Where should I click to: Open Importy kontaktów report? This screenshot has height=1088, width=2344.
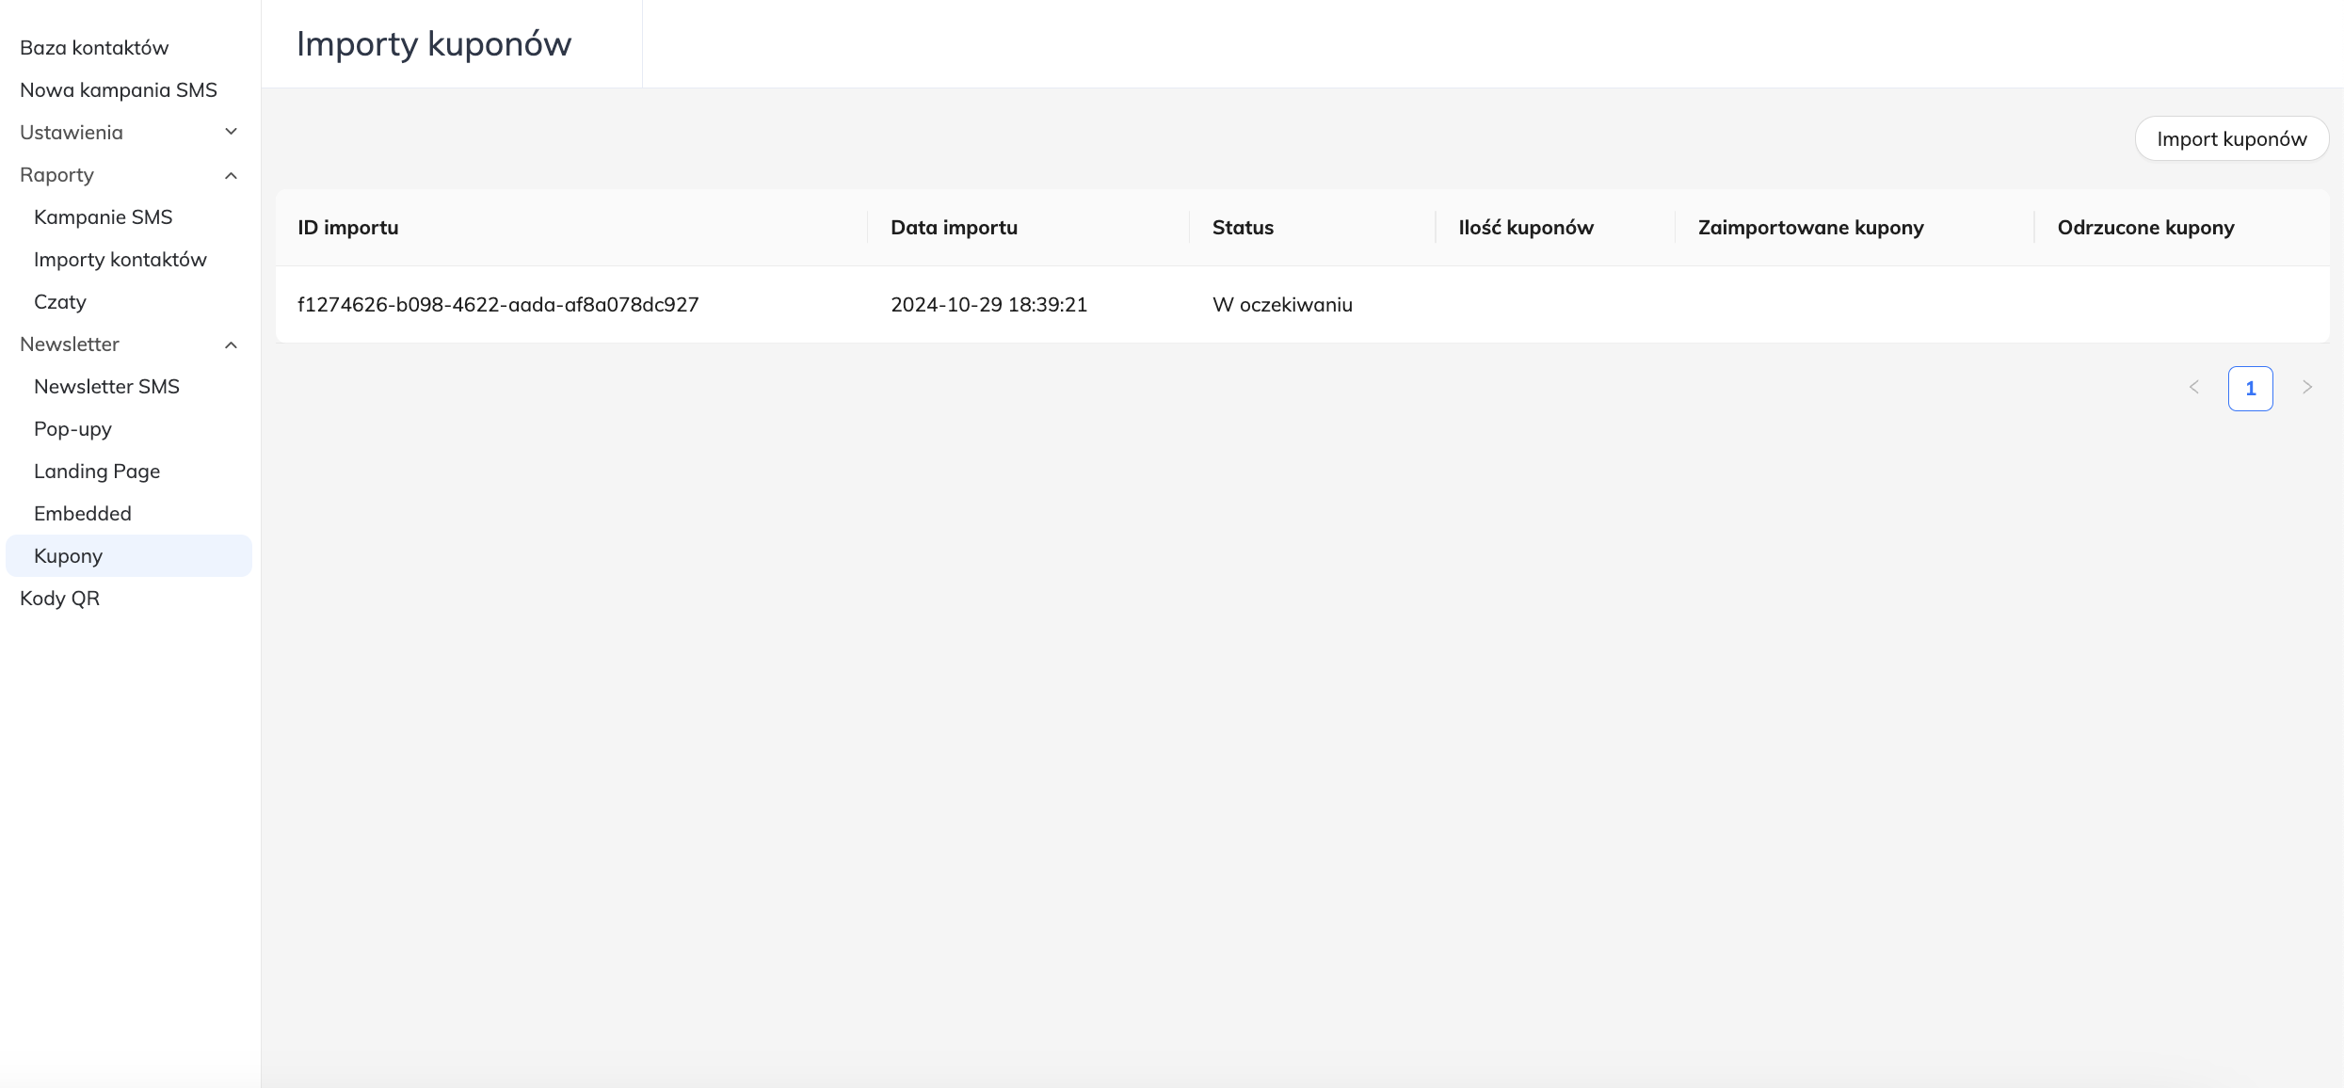120,260
